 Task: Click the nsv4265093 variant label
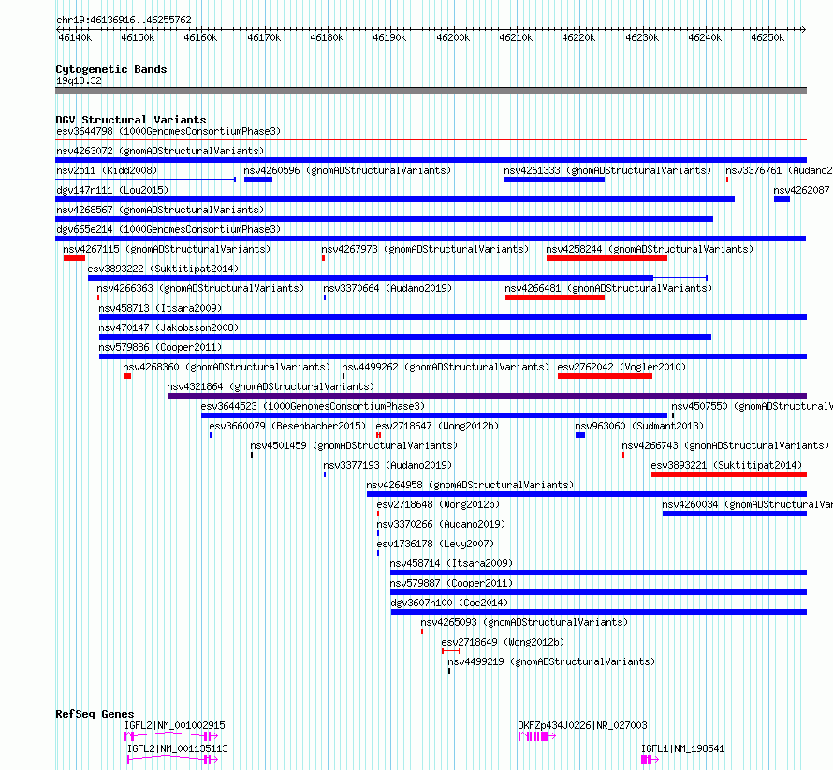click(524, 622)
